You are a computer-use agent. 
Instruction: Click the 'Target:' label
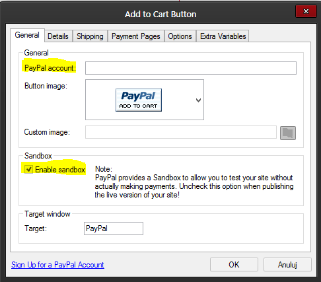tap(36, 229)
